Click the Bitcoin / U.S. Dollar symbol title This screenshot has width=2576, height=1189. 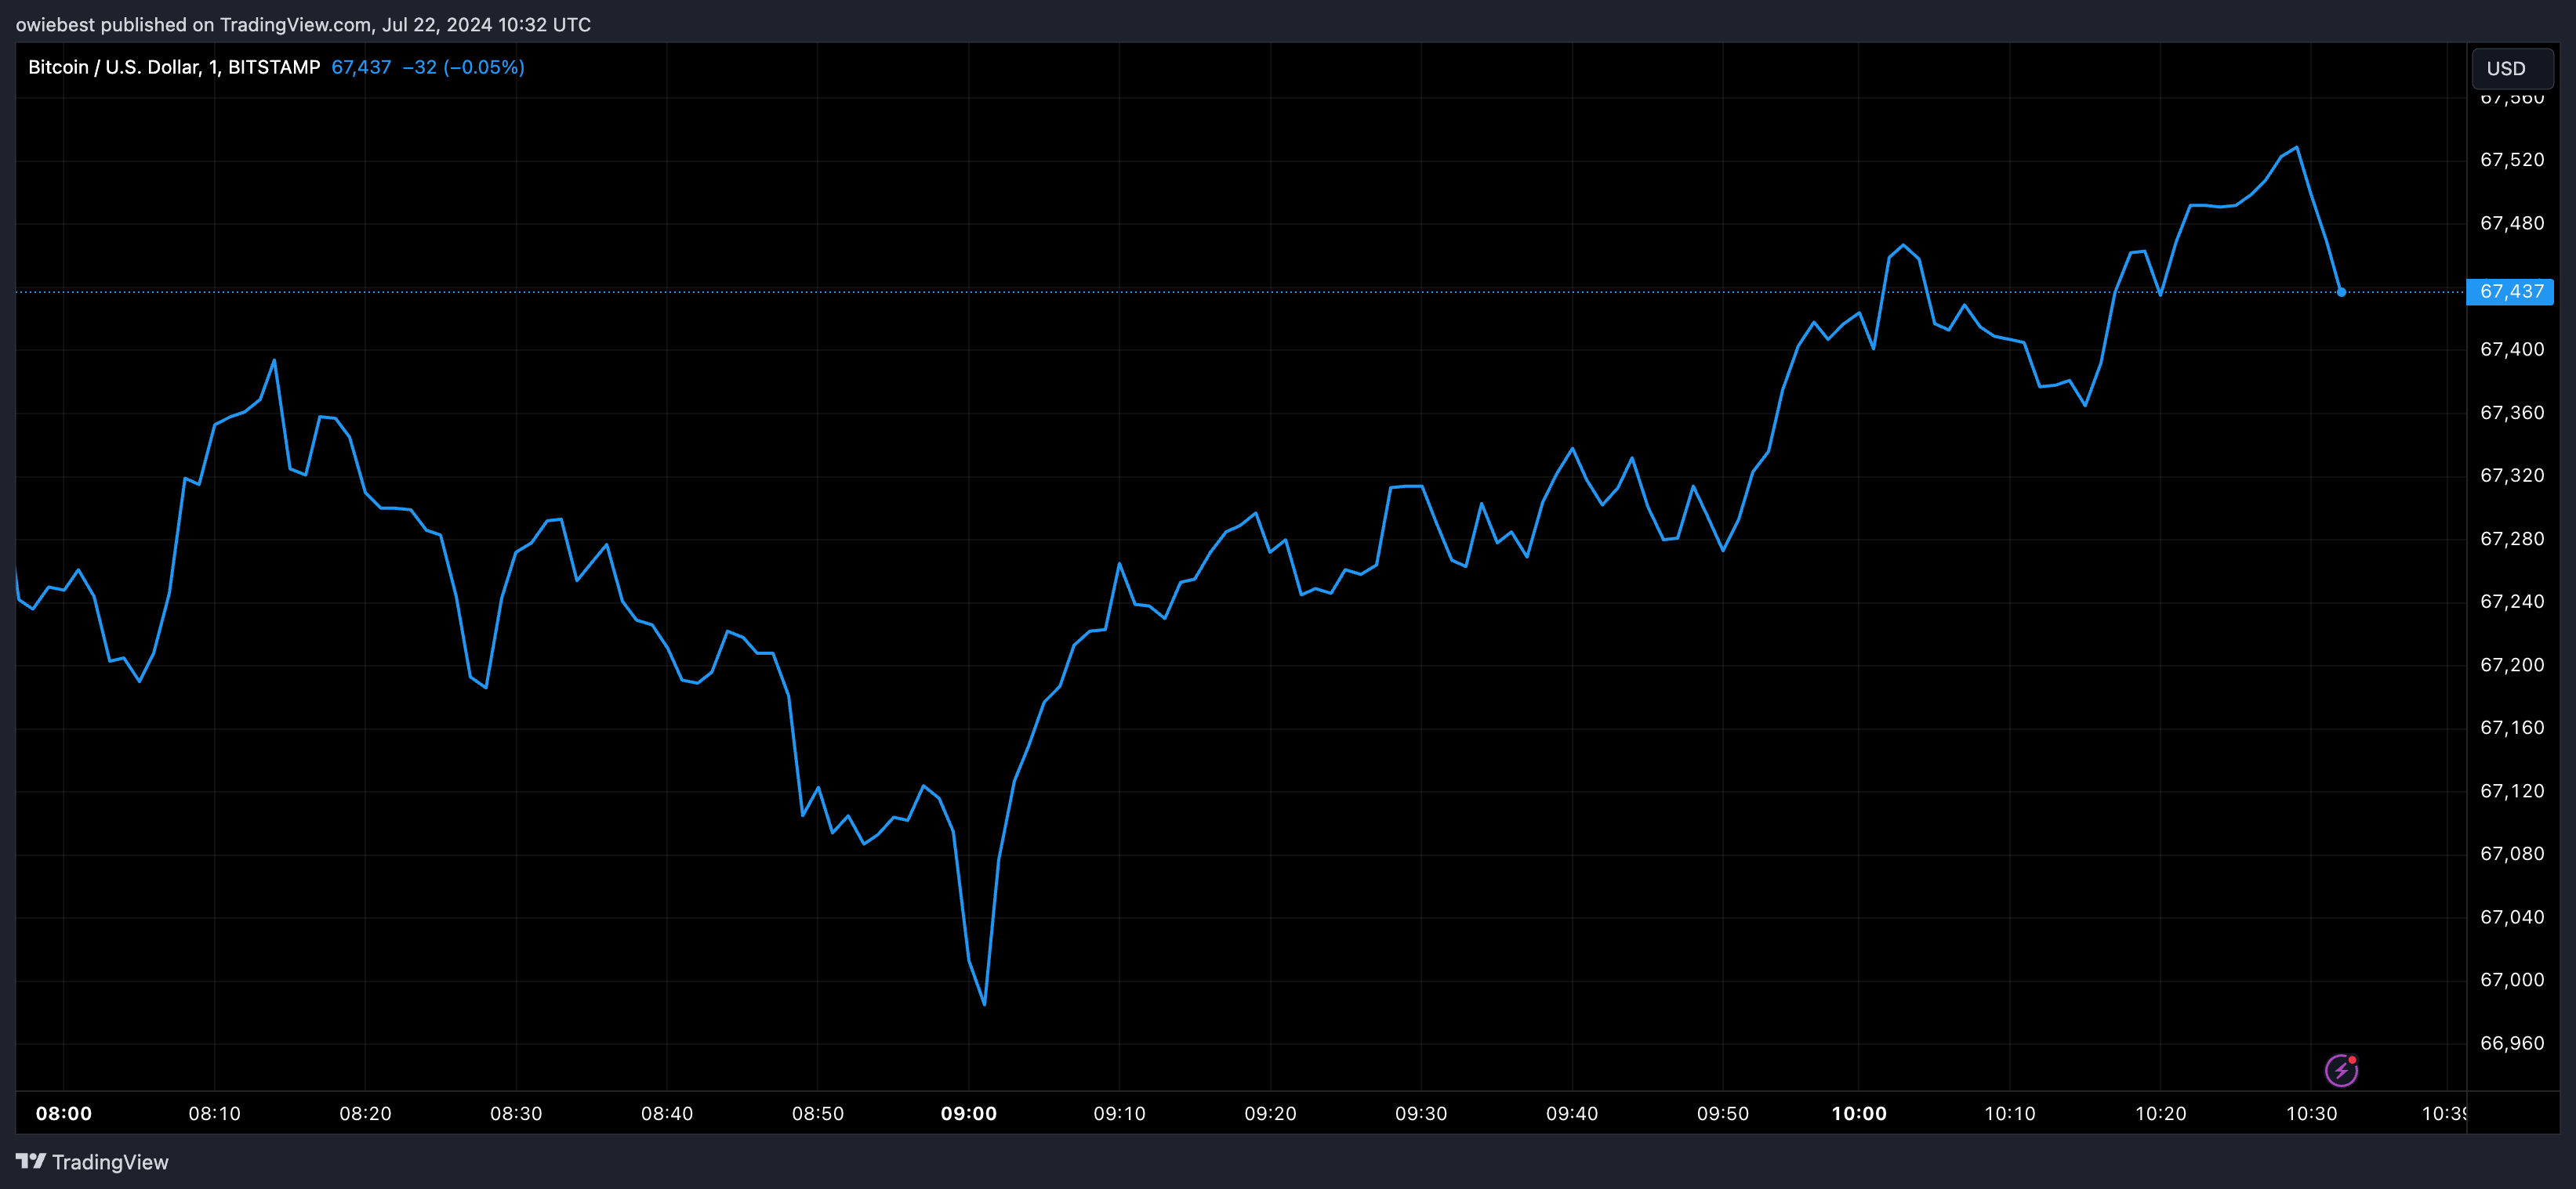[173, 67]
